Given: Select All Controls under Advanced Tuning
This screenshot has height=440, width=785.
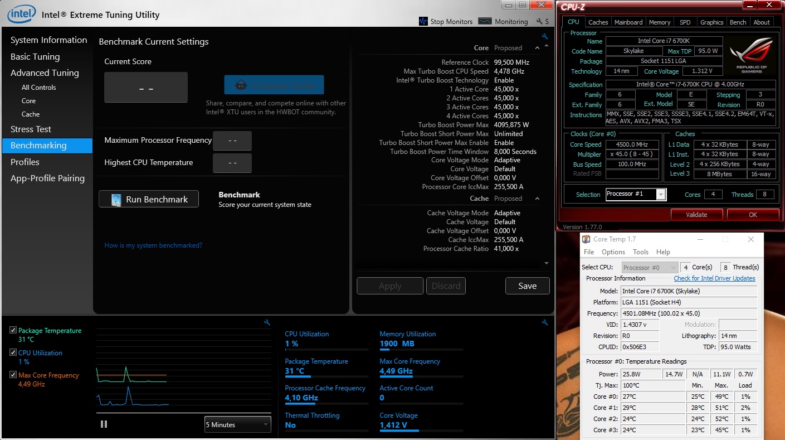Looking at the screenshot, I should tap(38, 88).
